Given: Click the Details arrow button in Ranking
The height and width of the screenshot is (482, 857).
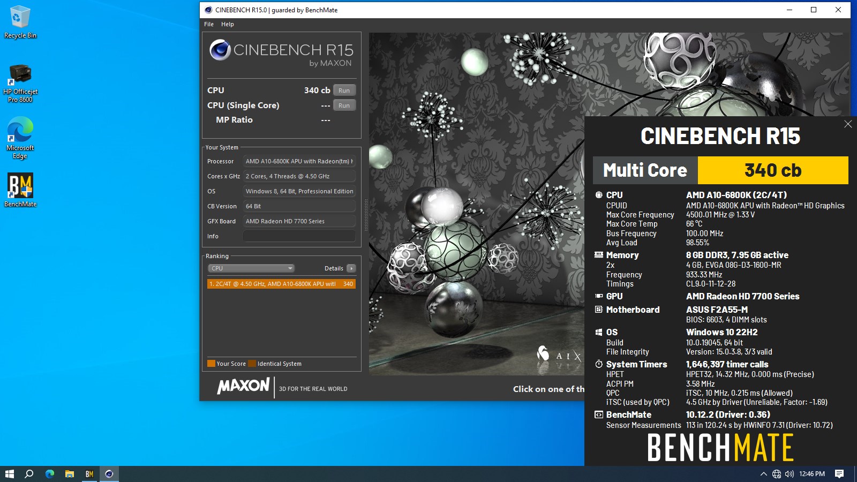Looking at the screenshot, I should tap(351, 268).
